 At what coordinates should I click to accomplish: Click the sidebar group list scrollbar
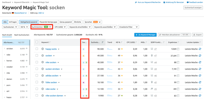pyautogui.click(x=30, y=53)
